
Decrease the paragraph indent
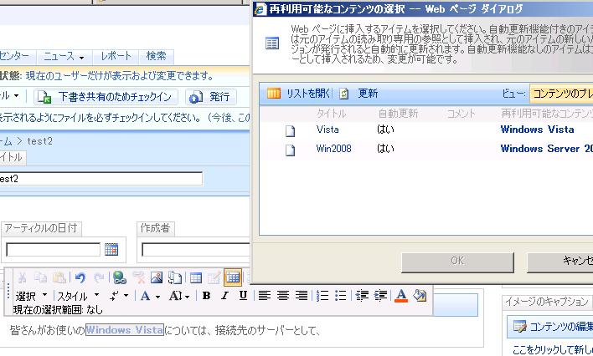[x=362, y=296]
